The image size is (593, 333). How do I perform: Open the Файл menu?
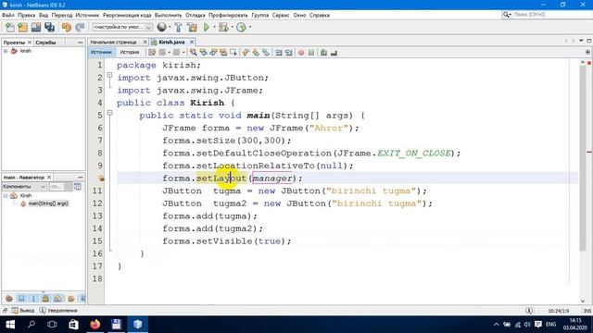click(8, 15)
